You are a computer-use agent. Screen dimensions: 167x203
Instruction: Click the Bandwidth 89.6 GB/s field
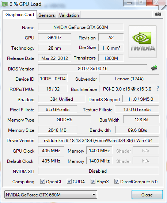[x=137, y=130]
